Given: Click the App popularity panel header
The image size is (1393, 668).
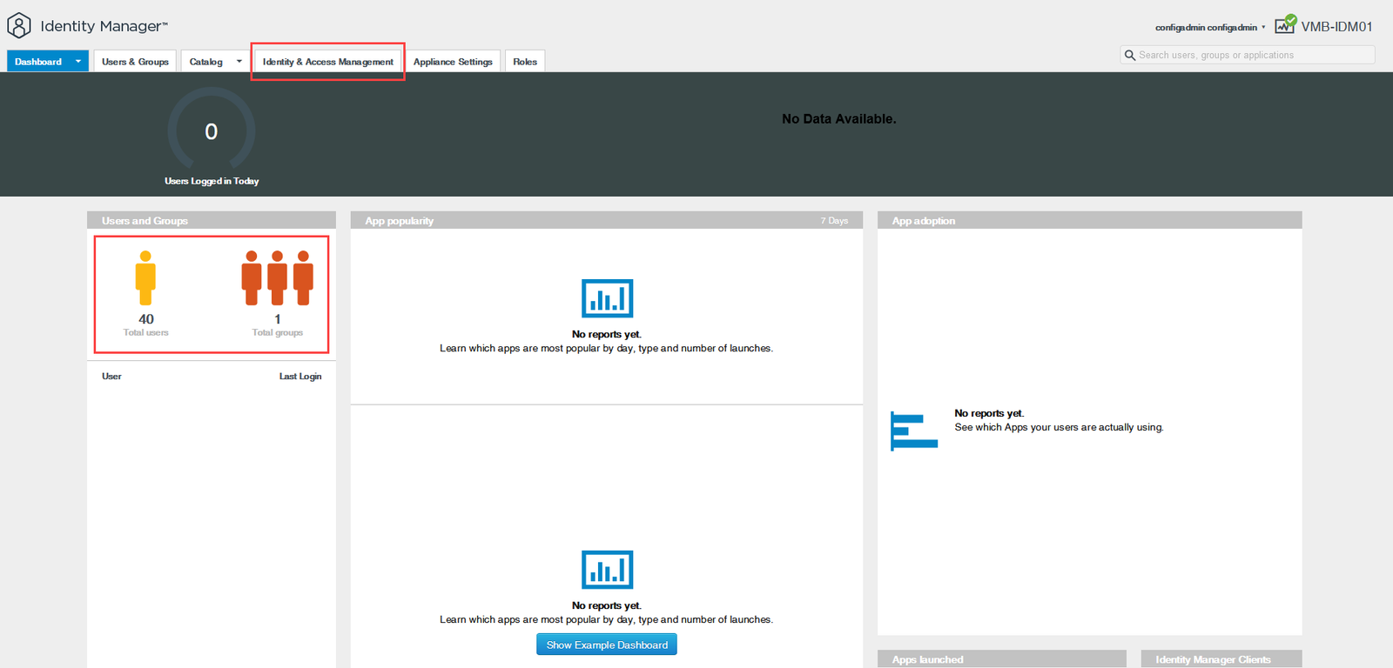Looking at the screenshot, I should [x=607, y=220].
